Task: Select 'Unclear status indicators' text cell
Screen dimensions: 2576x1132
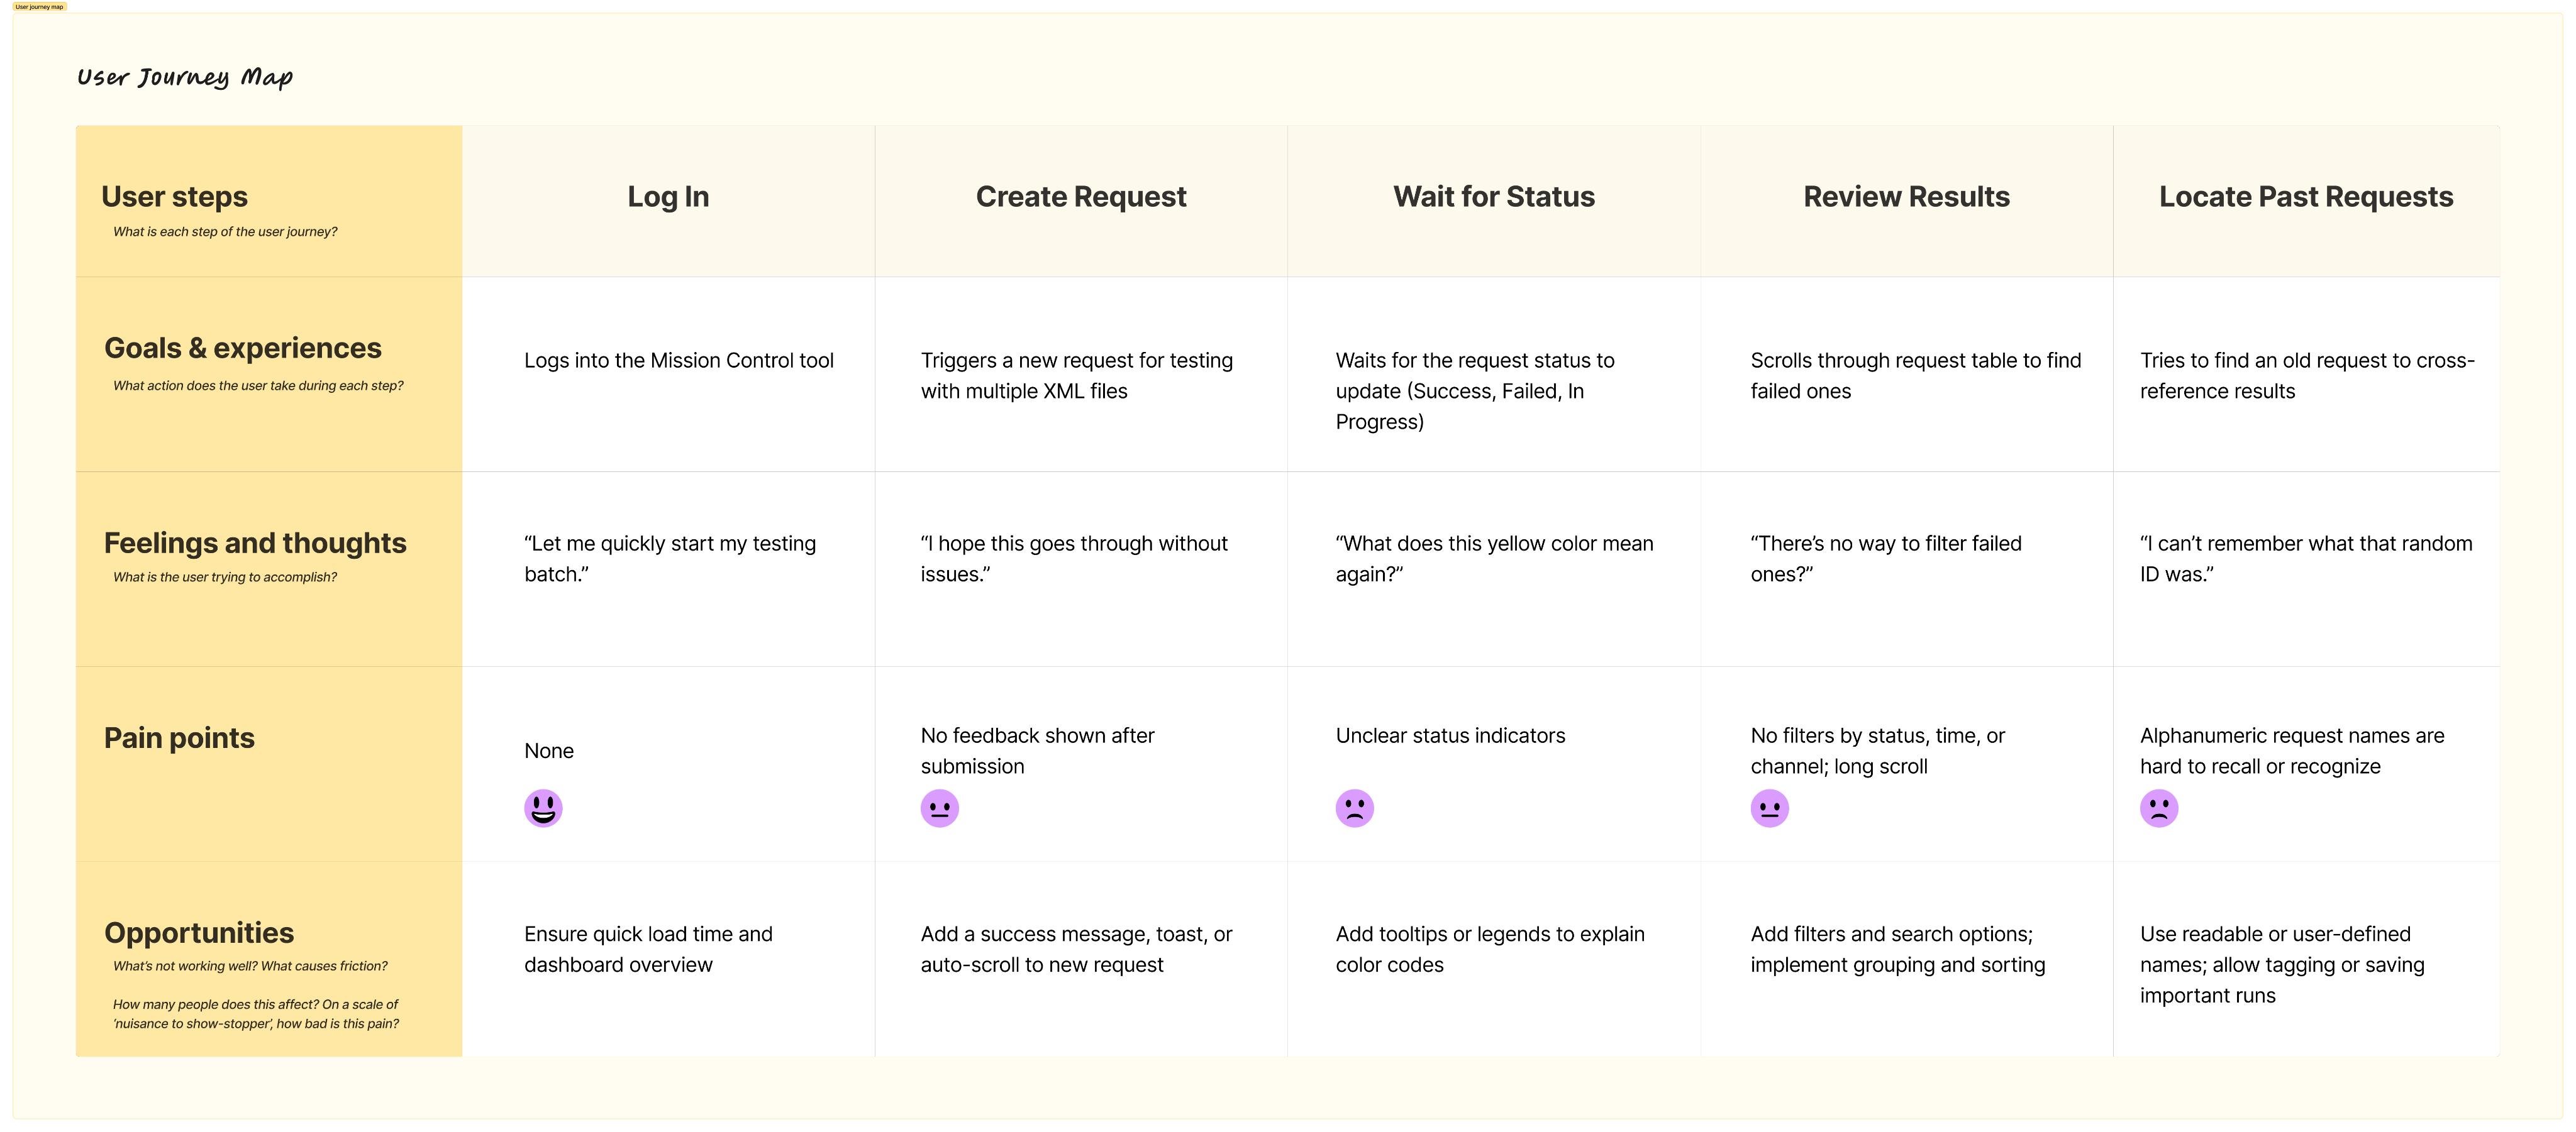Action: coord(1450,735)
